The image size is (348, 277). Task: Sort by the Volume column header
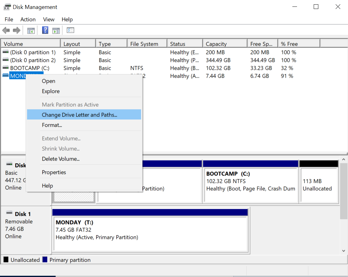(x=31, y=44)
